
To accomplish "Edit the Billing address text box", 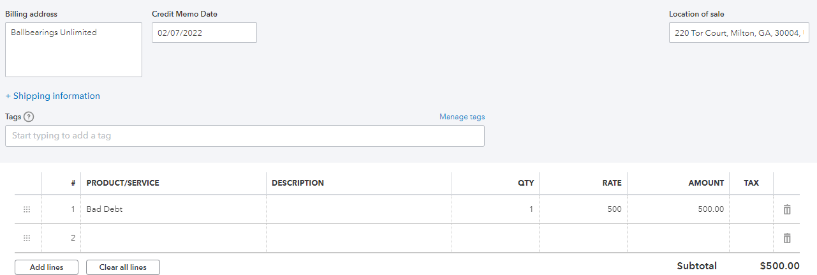I will 73,50.
